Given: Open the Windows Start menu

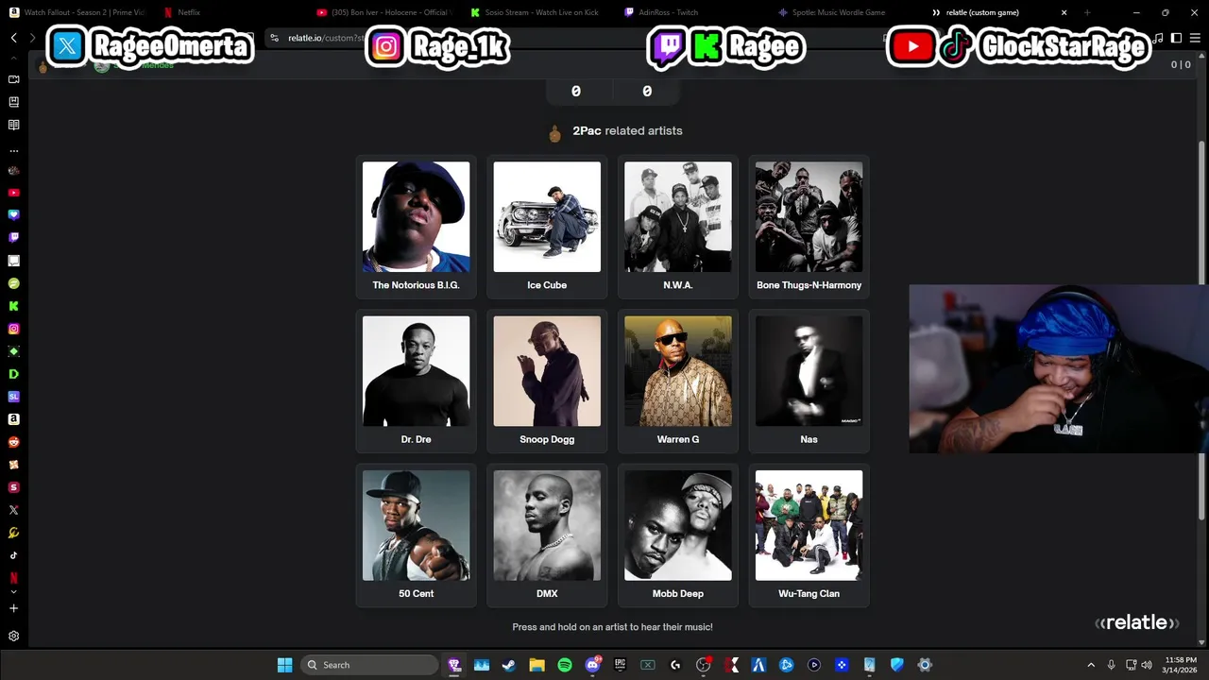Looking at the screenshot, I should (x=284, y=665).
